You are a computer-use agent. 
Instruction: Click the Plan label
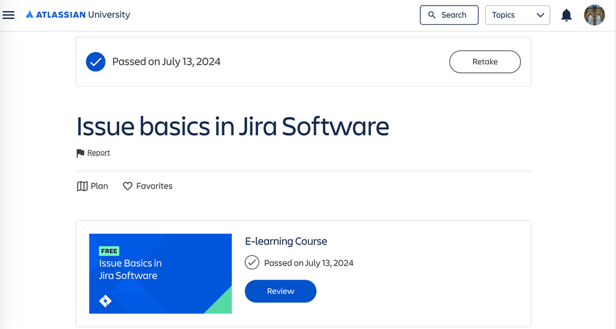point(99,186)
